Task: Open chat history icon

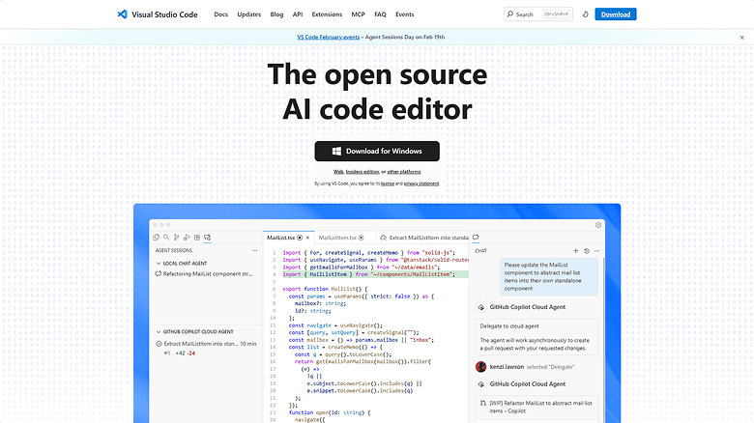Action: pyautogui.click(x=587, y=251)
